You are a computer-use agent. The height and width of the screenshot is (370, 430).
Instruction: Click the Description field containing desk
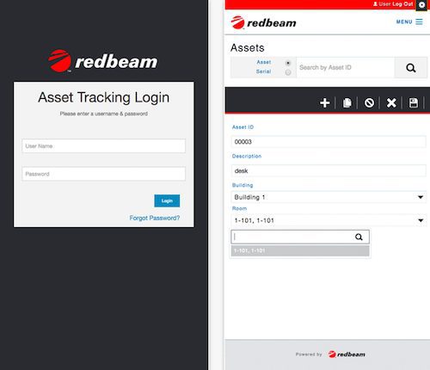click(x=329, y=170)
